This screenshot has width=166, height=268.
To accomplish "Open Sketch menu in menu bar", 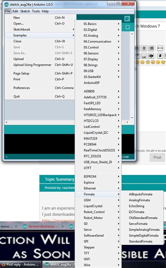I will coord(25,11).
